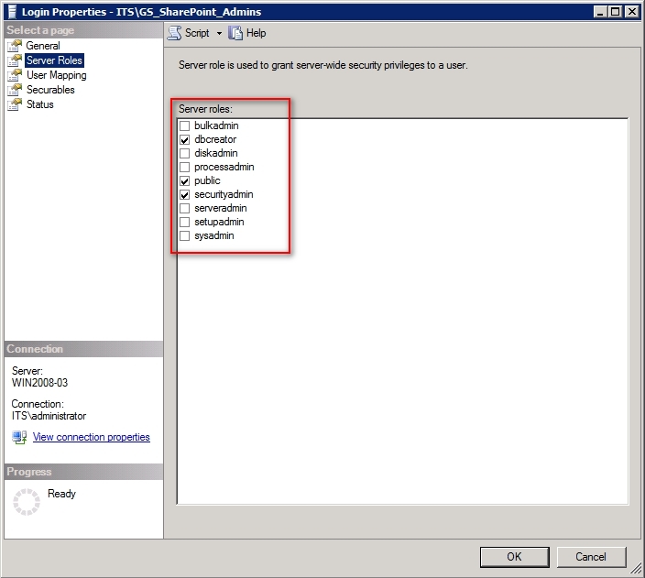Click the General page icon
Screen dimensions: 645x578
click(x=15, y=46)
